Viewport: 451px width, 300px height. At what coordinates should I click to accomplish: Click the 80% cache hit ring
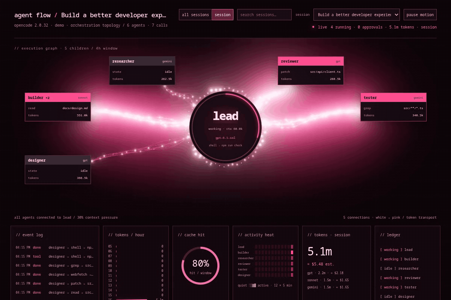(200, 265)
